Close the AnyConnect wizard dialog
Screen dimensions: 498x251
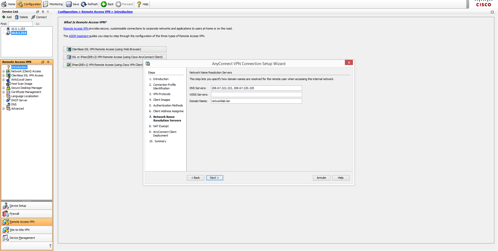coord(349,62)
